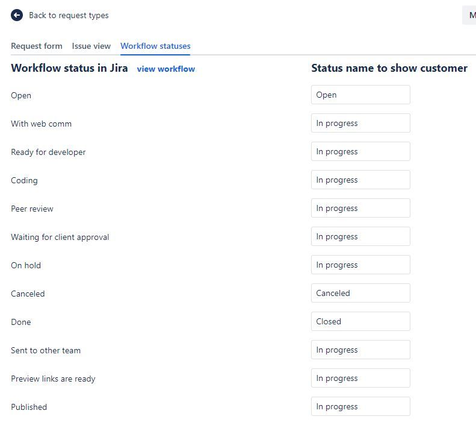Edit the Peer review status name
The width and height of the screenshot is (476, 431).
(360, 208)
